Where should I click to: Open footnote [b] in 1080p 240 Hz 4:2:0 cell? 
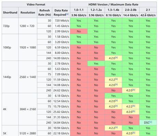click(x=116, y=57)
